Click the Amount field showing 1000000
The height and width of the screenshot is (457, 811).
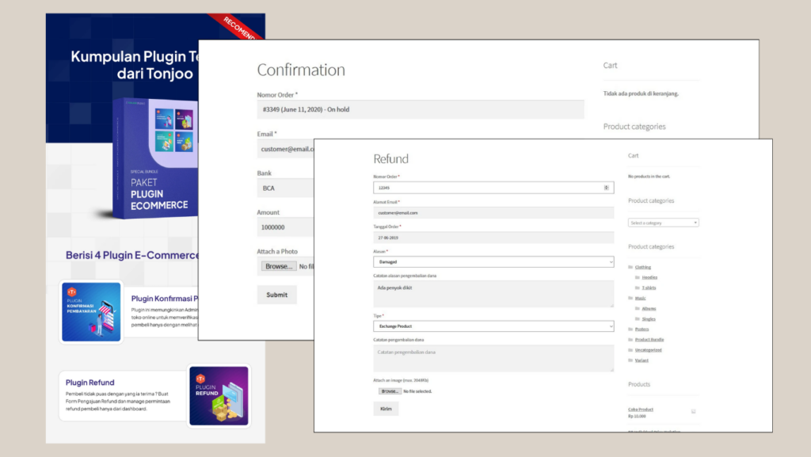pyautogui.click(x=285, y=227)
